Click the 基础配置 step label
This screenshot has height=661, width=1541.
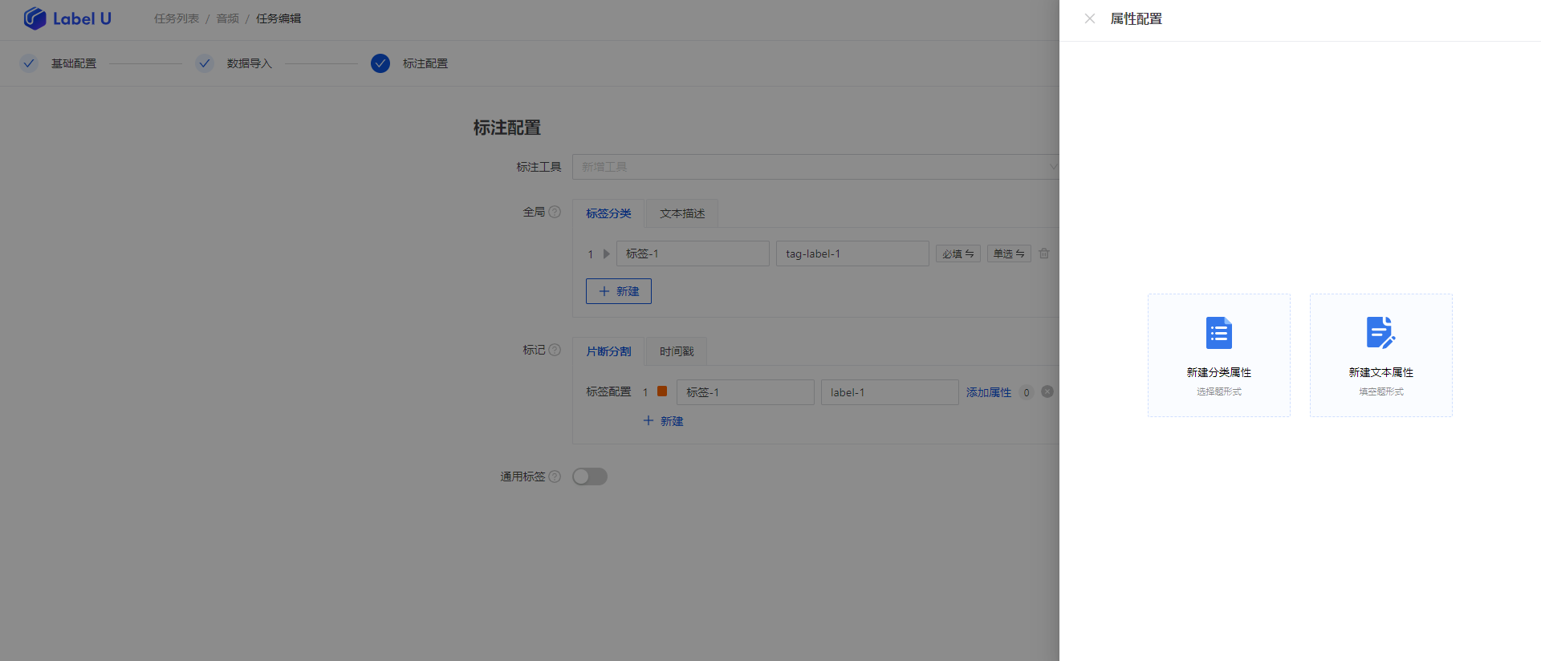coord(74,63)
